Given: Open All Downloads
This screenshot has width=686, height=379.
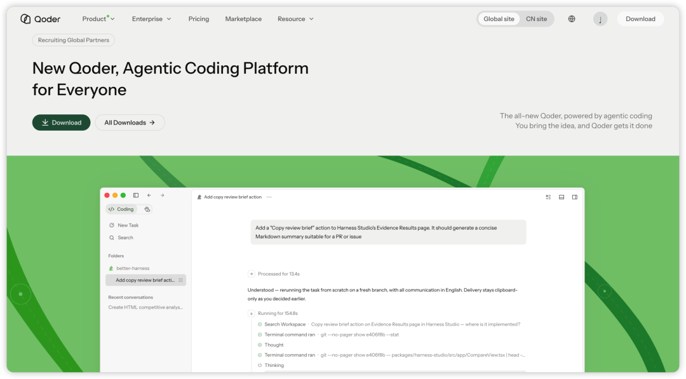Looking at the screenshot, I should point(130,123).
